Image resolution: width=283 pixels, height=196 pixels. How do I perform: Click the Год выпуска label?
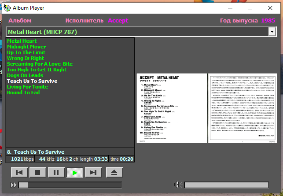[239, 21]
